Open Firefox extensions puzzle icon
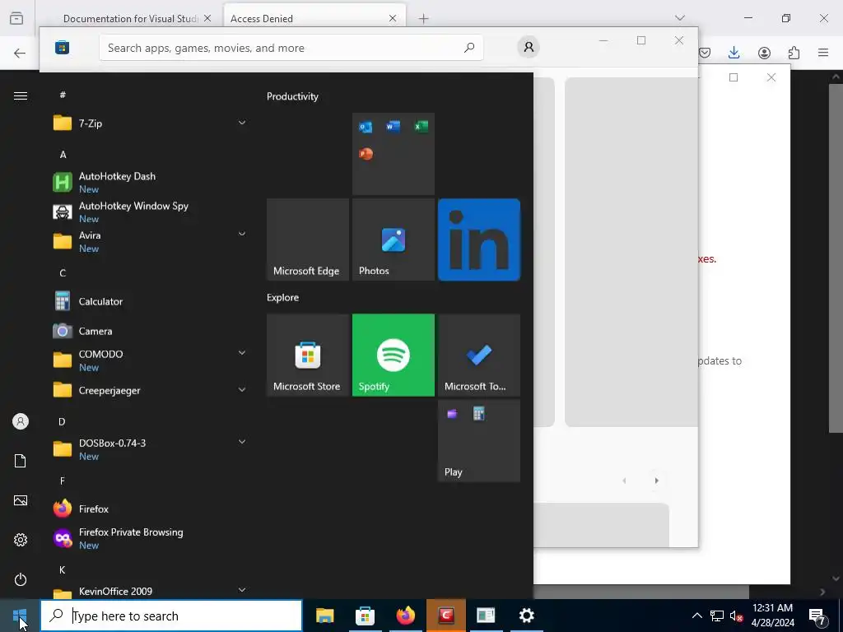The height and width of the screenshot is (632, 843). [x=794, y=53]
